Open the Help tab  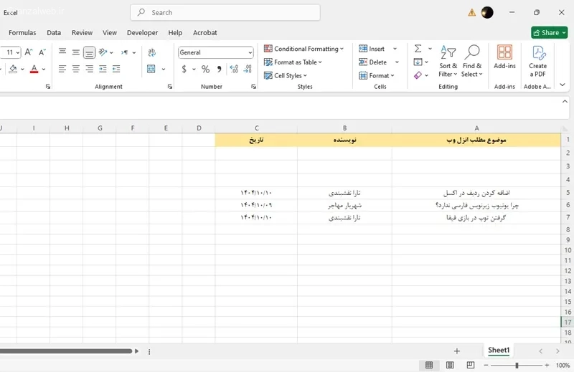175,32
